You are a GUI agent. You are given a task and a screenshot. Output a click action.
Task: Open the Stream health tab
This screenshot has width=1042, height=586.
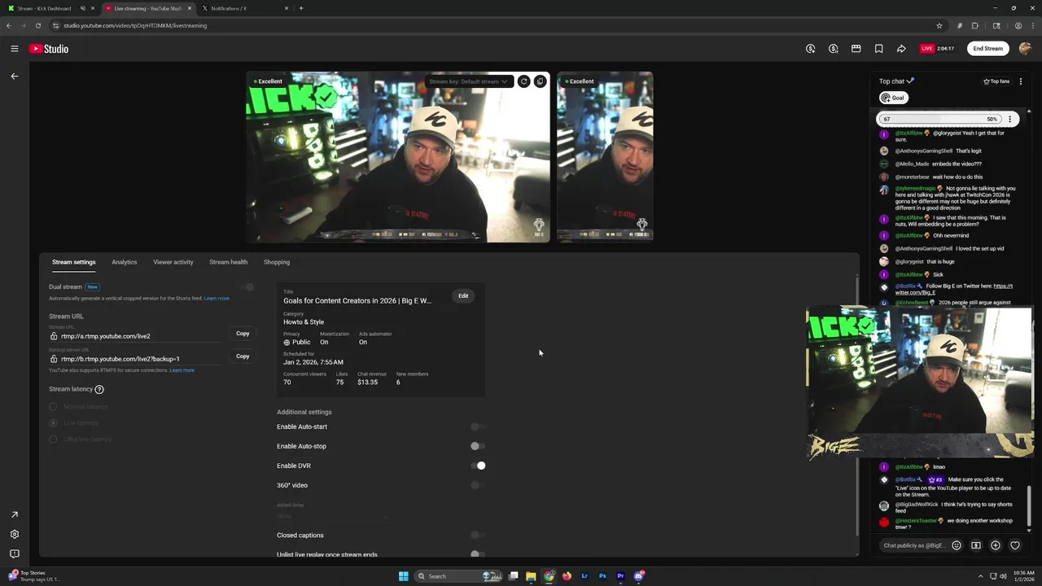coord(229,262)
